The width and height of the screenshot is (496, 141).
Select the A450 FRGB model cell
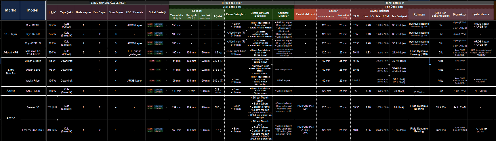coord(33,91)
